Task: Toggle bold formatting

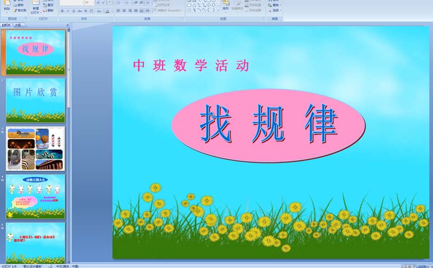Action: [62, 10]
